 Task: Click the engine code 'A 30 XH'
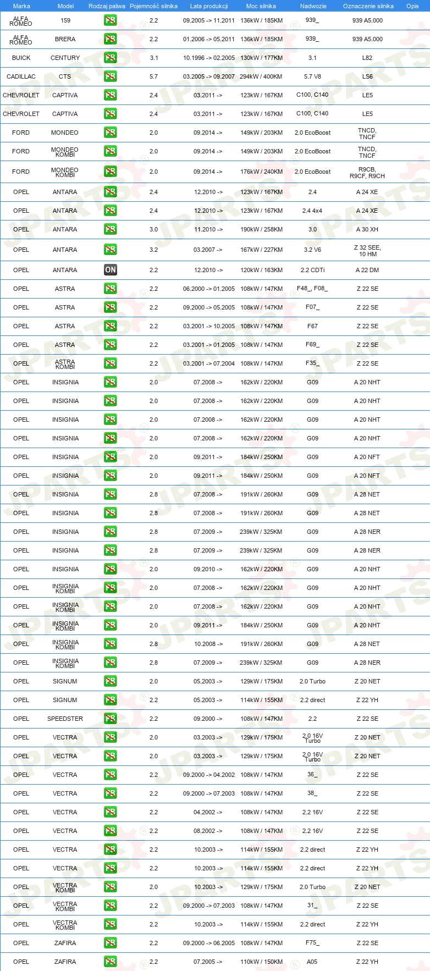point(367,229)
